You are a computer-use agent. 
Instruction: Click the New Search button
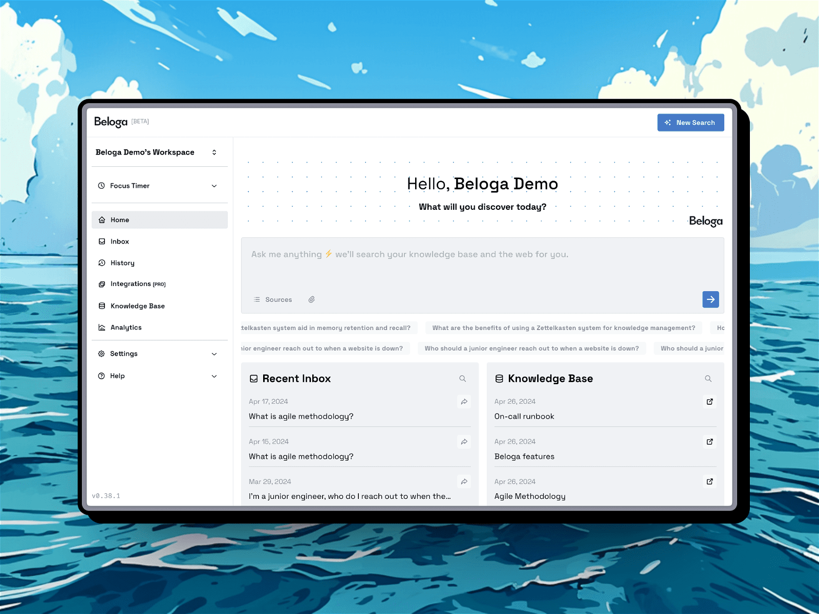pos(690,123)
